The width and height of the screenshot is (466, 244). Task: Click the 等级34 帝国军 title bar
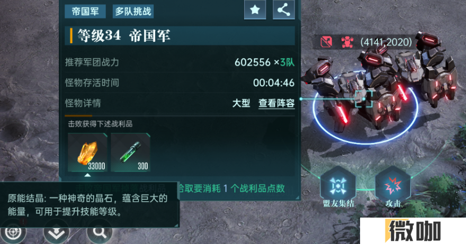pos(180,35)
